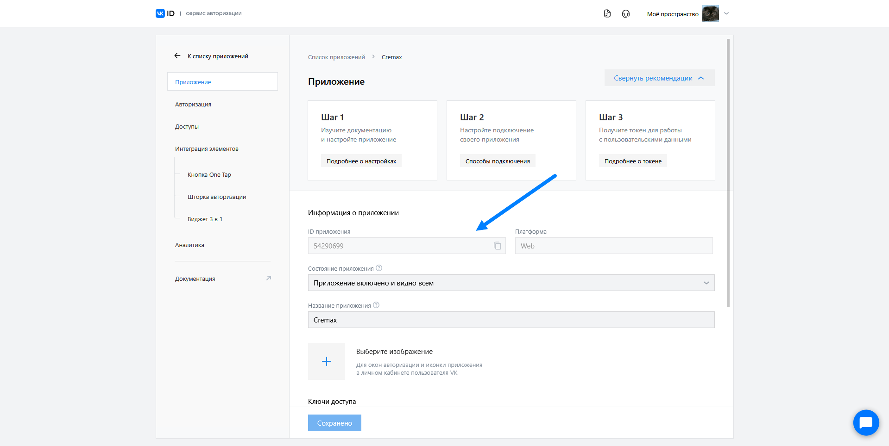Click the headset support icon
The width and height of the screenshot is (889, 446).
[x=626, y=14]
